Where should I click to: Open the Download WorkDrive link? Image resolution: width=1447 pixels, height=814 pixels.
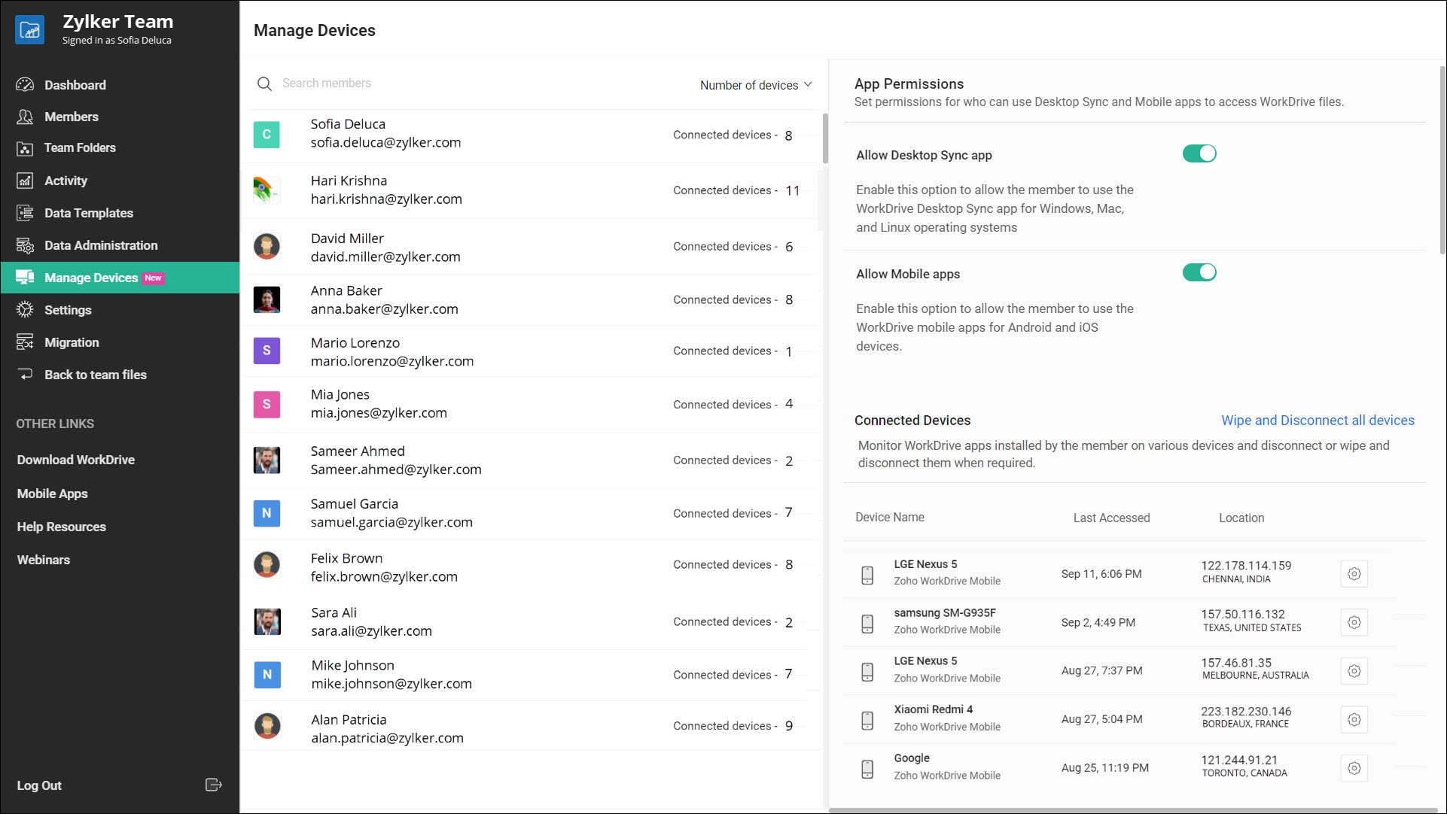click(76, 460)
